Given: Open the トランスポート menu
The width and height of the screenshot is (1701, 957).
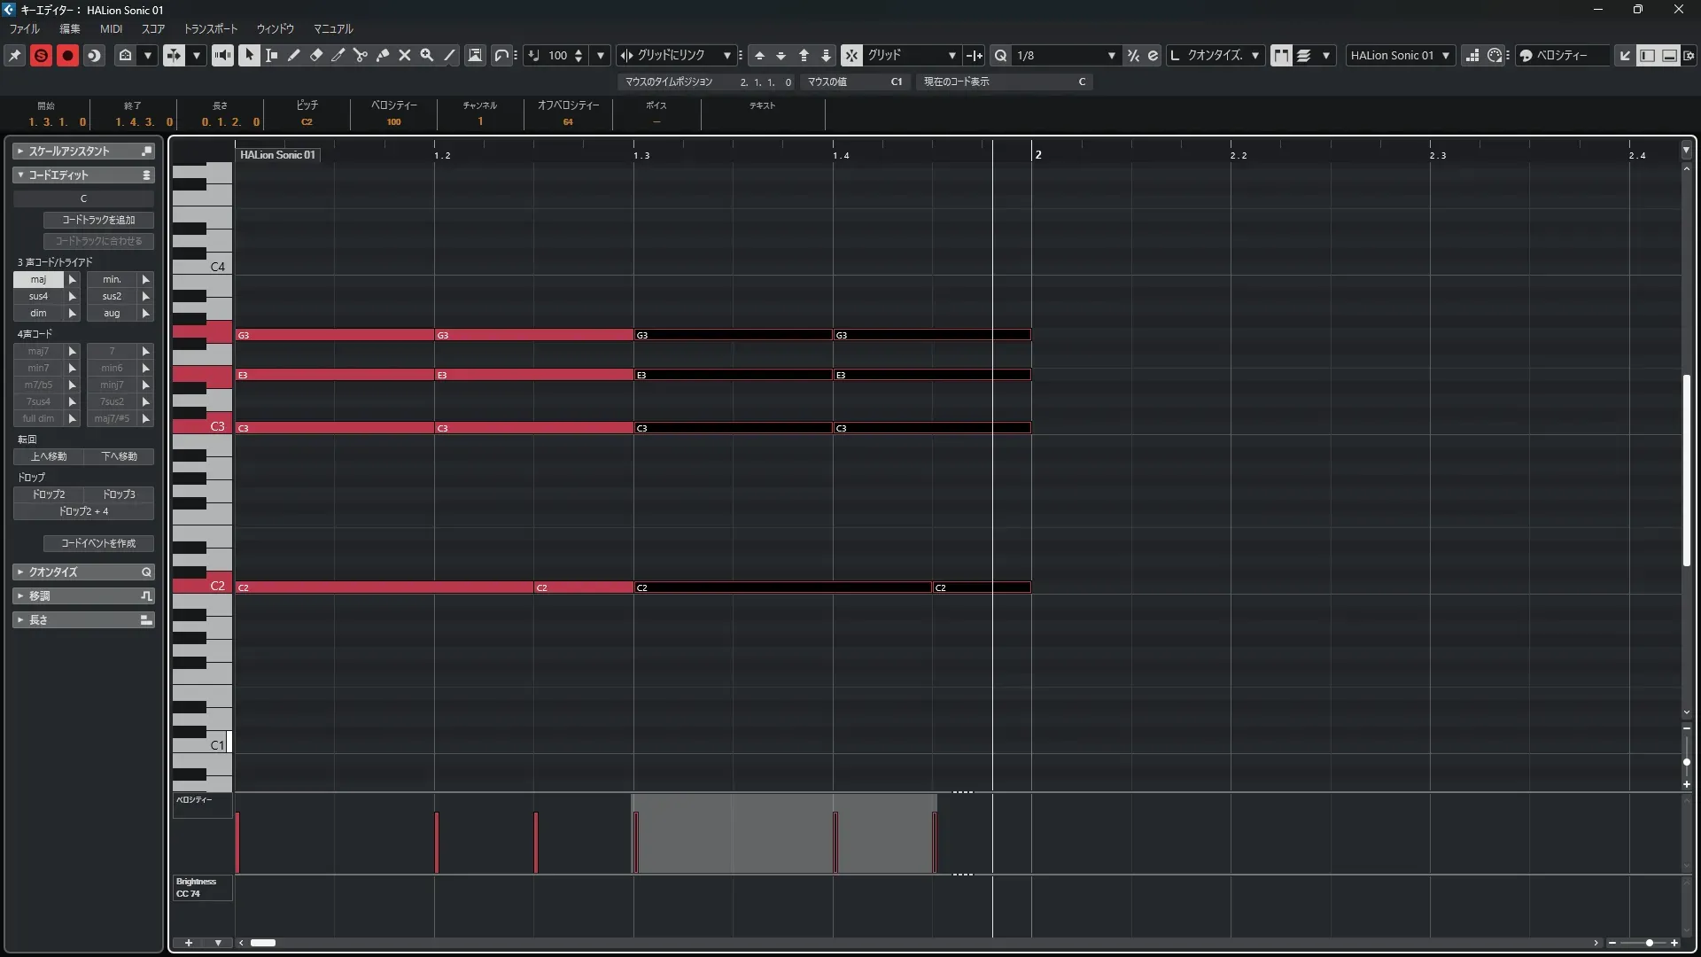Looking at the screenshot, I should (x=210, y=28).
